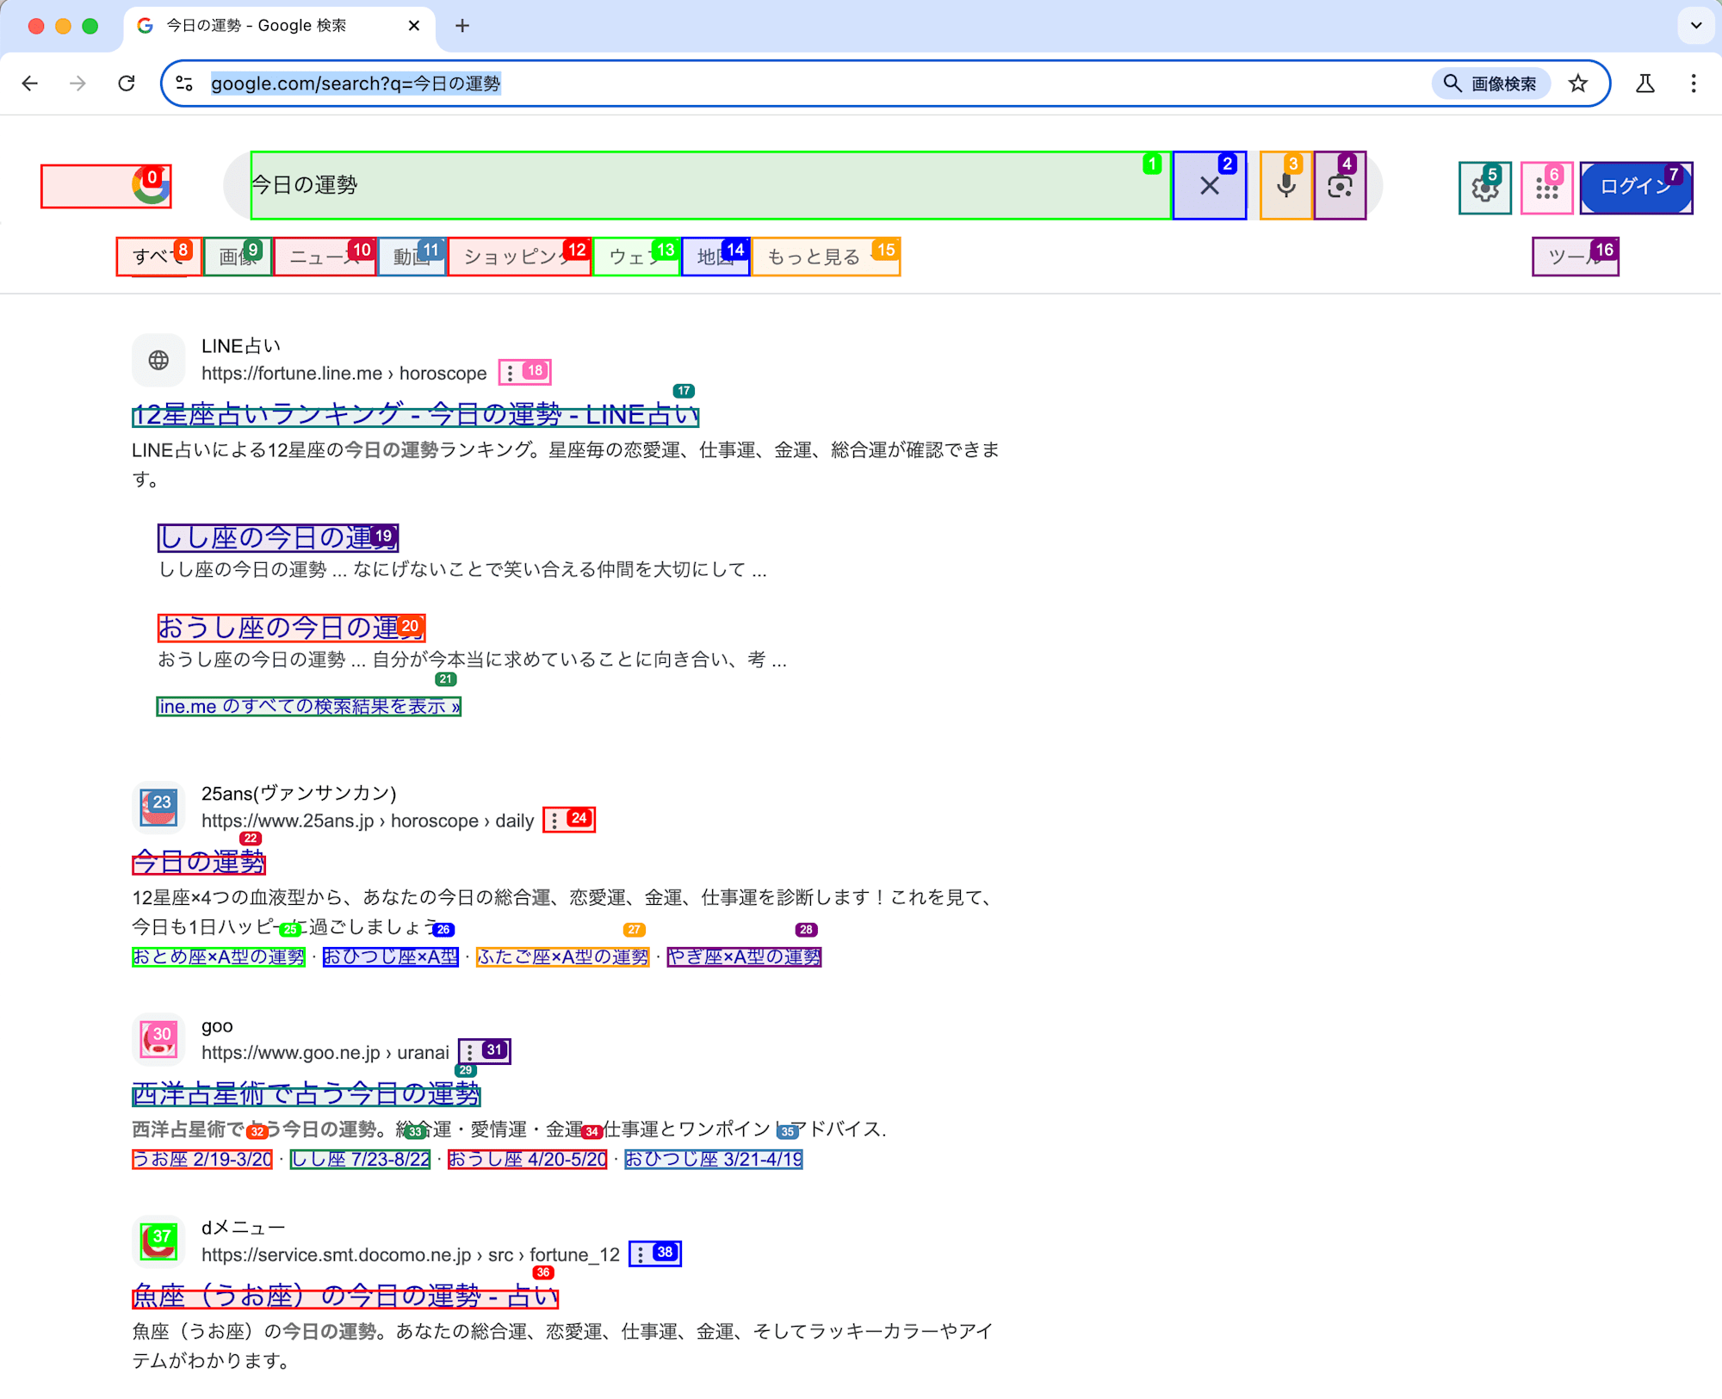
Task: Switch to the 動画 tab
Action: click(412, 257)
